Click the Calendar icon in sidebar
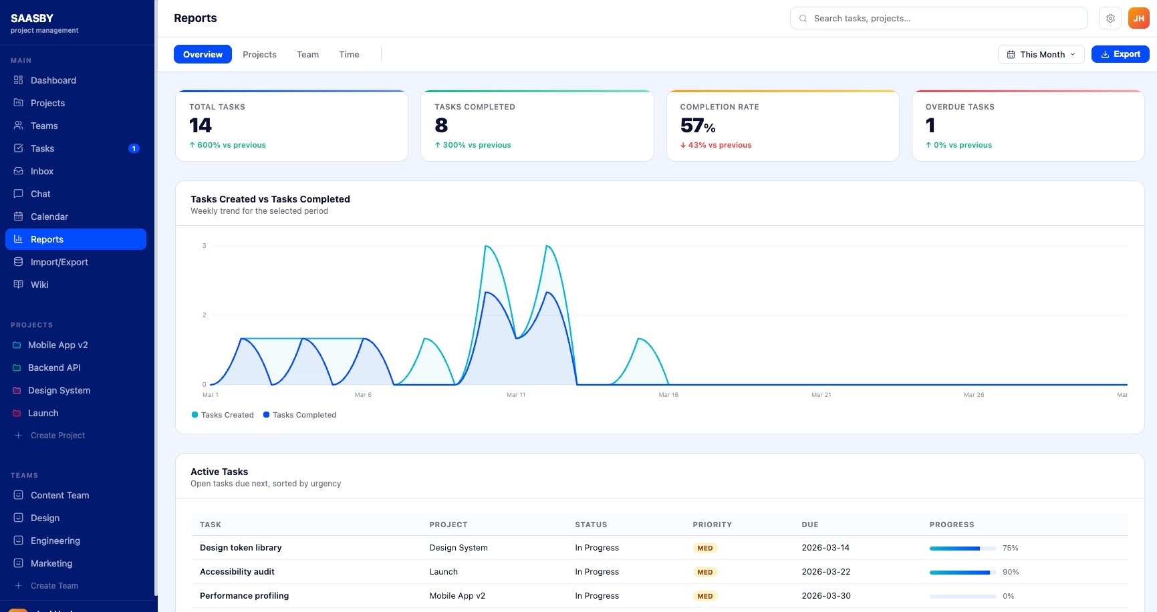1157x612 pixels. point(19,216)
